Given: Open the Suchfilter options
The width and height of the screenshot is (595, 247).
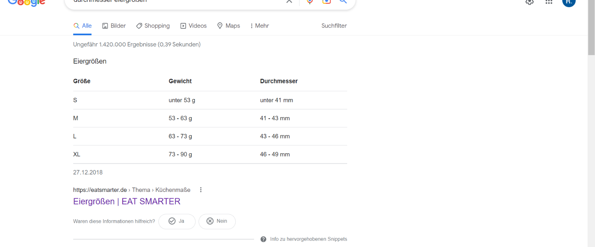Looking at the screenshot, I should point(334,26).
